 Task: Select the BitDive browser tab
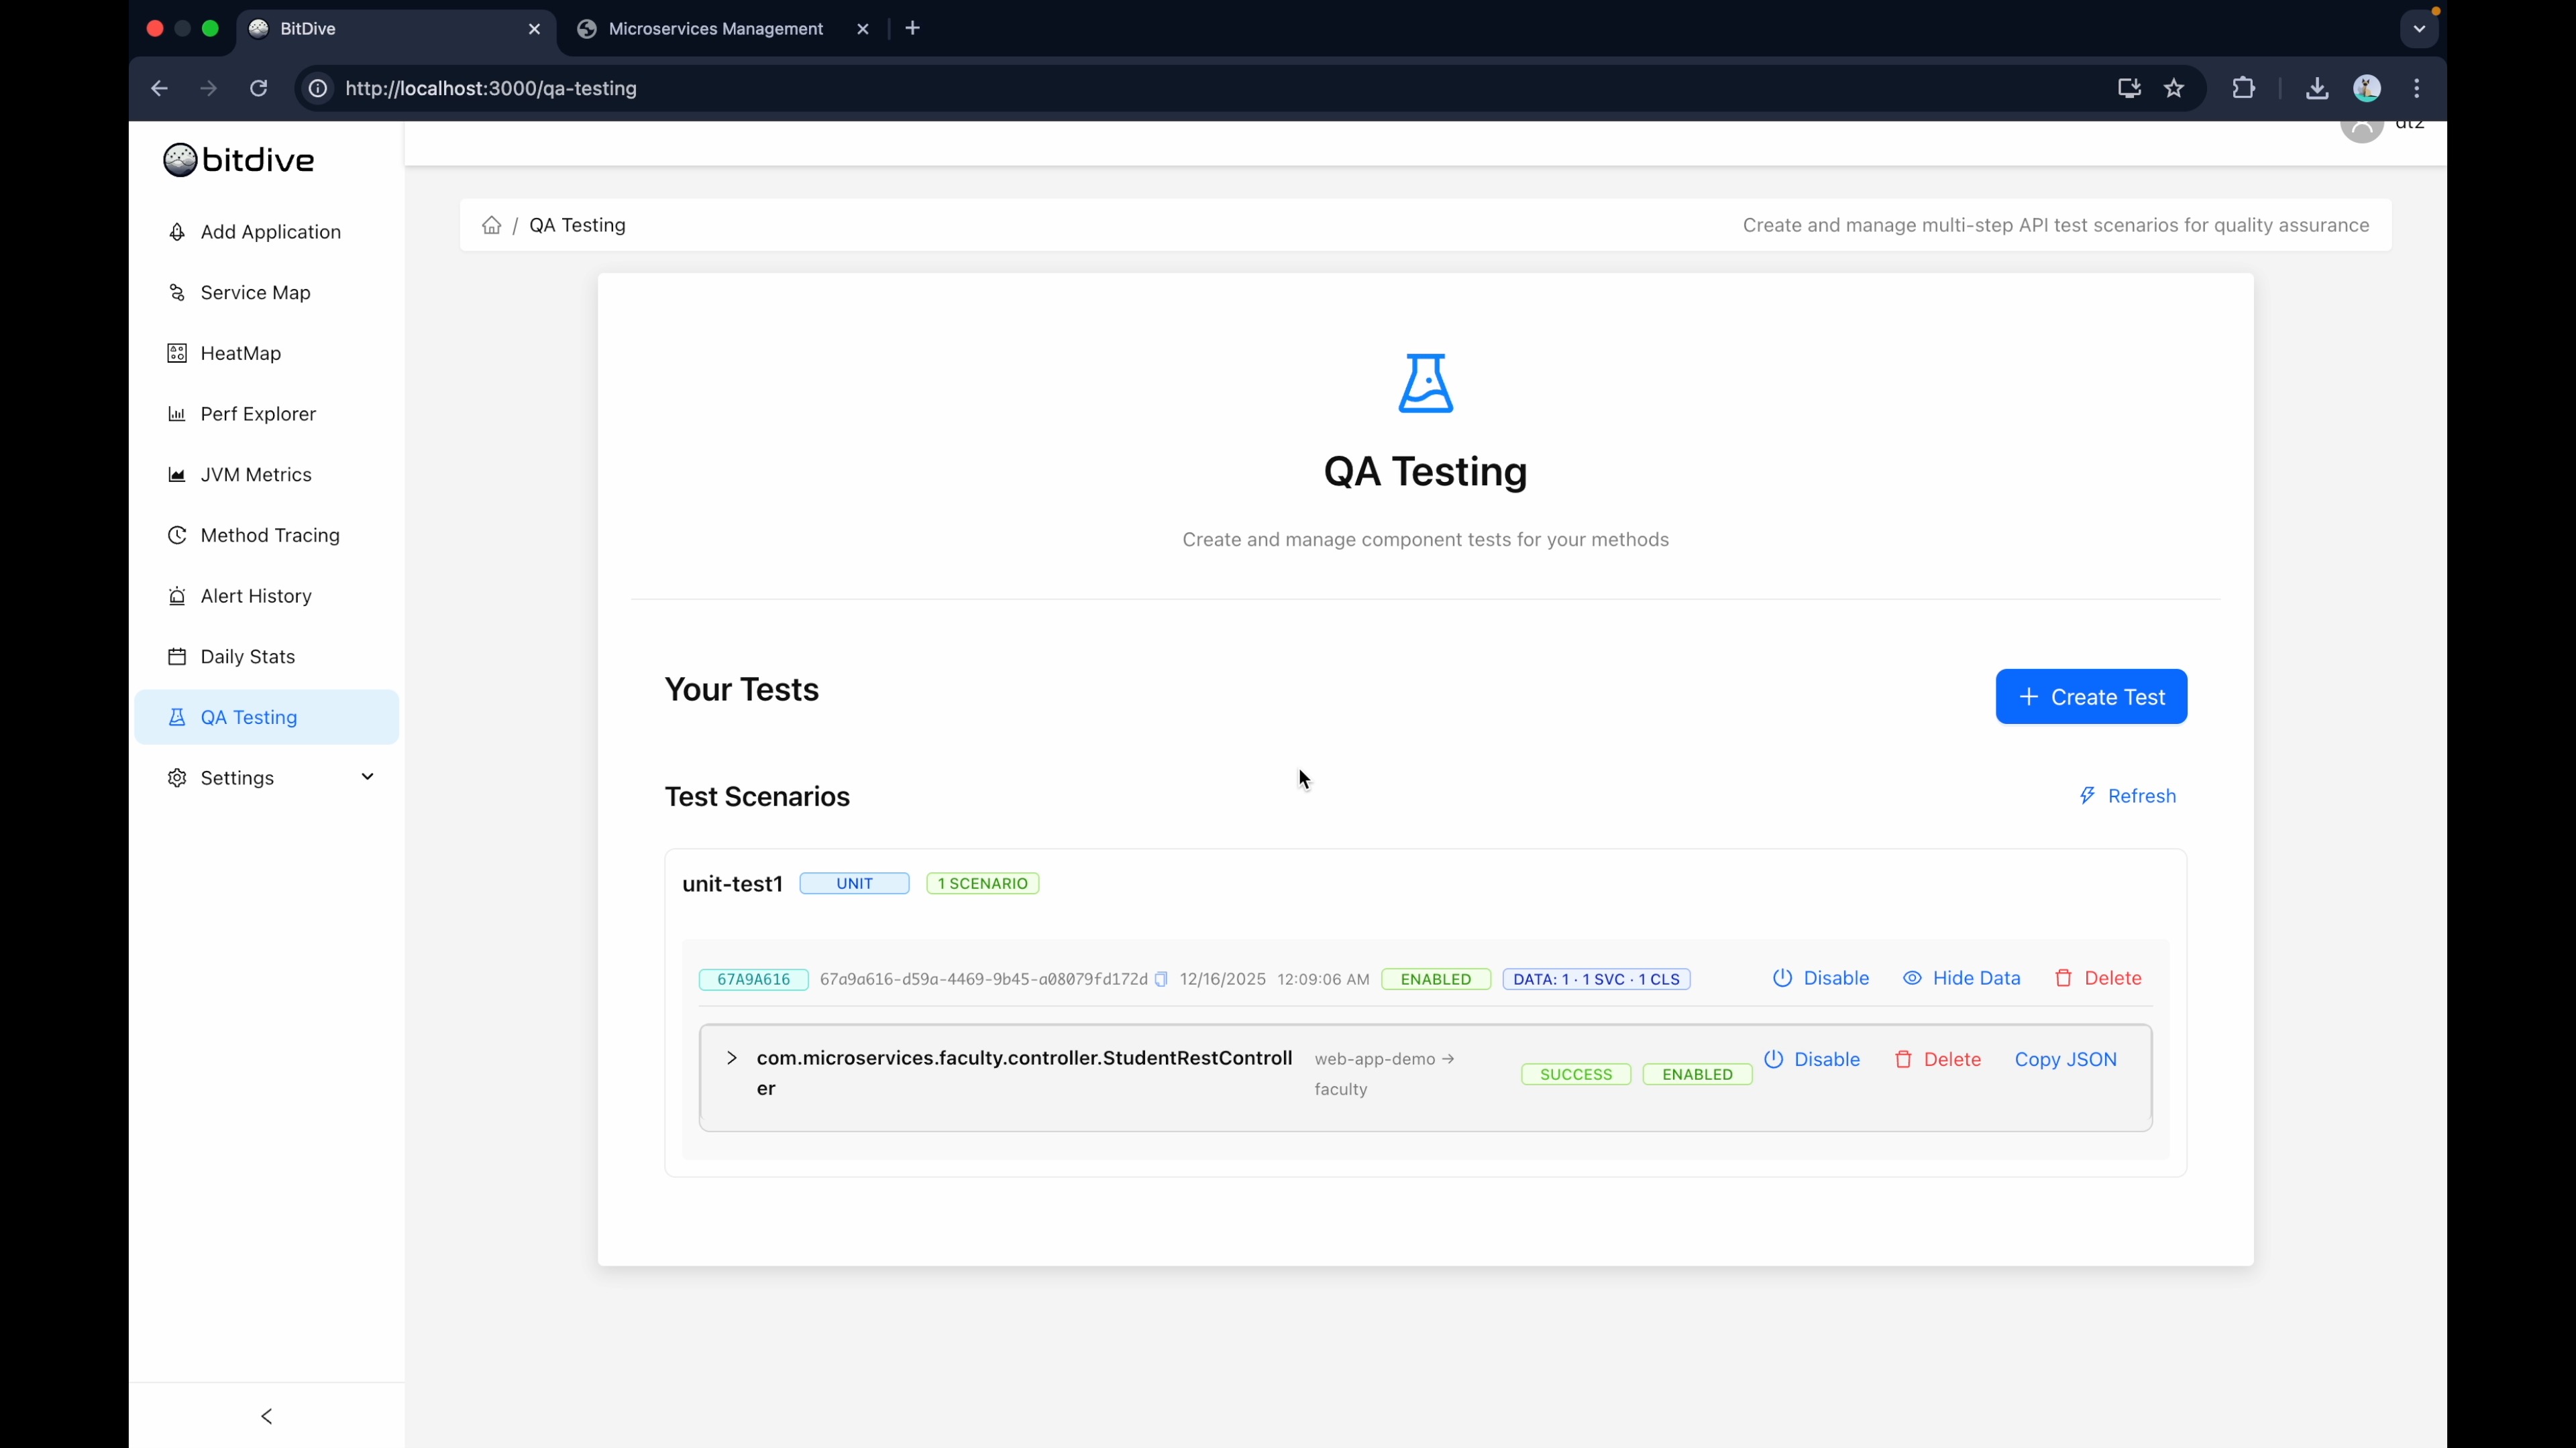click(309, 29)
